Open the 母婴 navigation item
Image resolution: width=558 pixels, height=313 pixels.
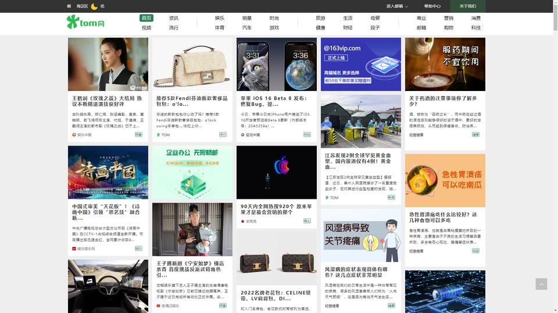pyautogui.click(x=375, y=18)
